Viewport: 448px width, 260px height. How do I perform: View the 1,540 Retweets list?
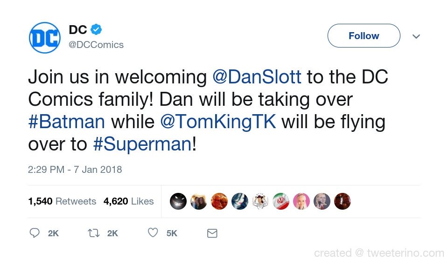point(62,201)
